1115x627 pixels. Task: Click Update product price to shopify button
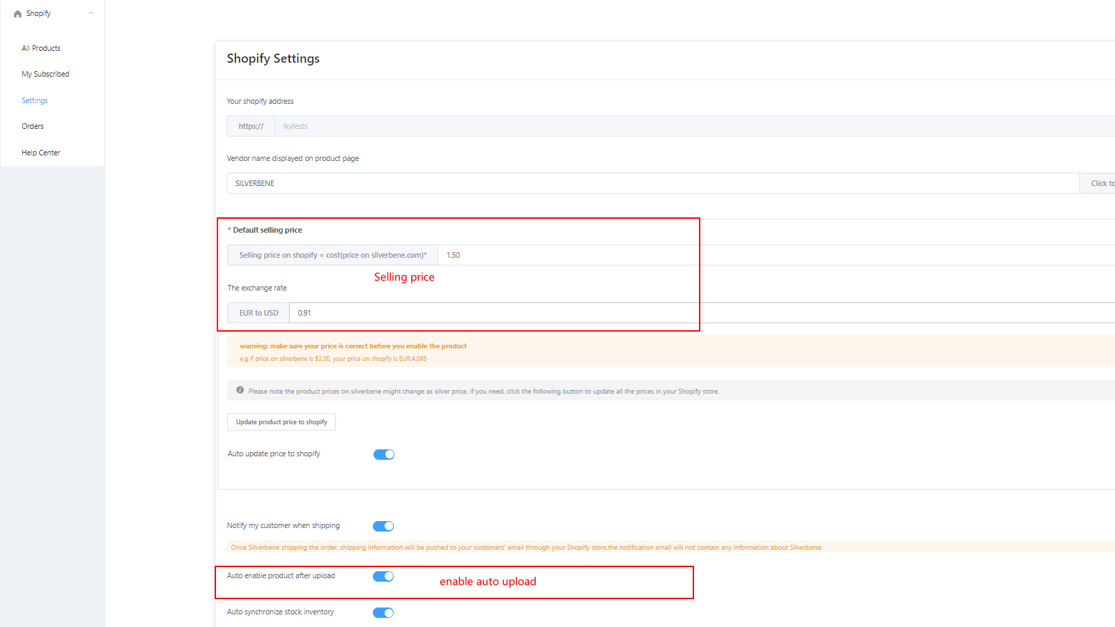[x=282, y=422]
